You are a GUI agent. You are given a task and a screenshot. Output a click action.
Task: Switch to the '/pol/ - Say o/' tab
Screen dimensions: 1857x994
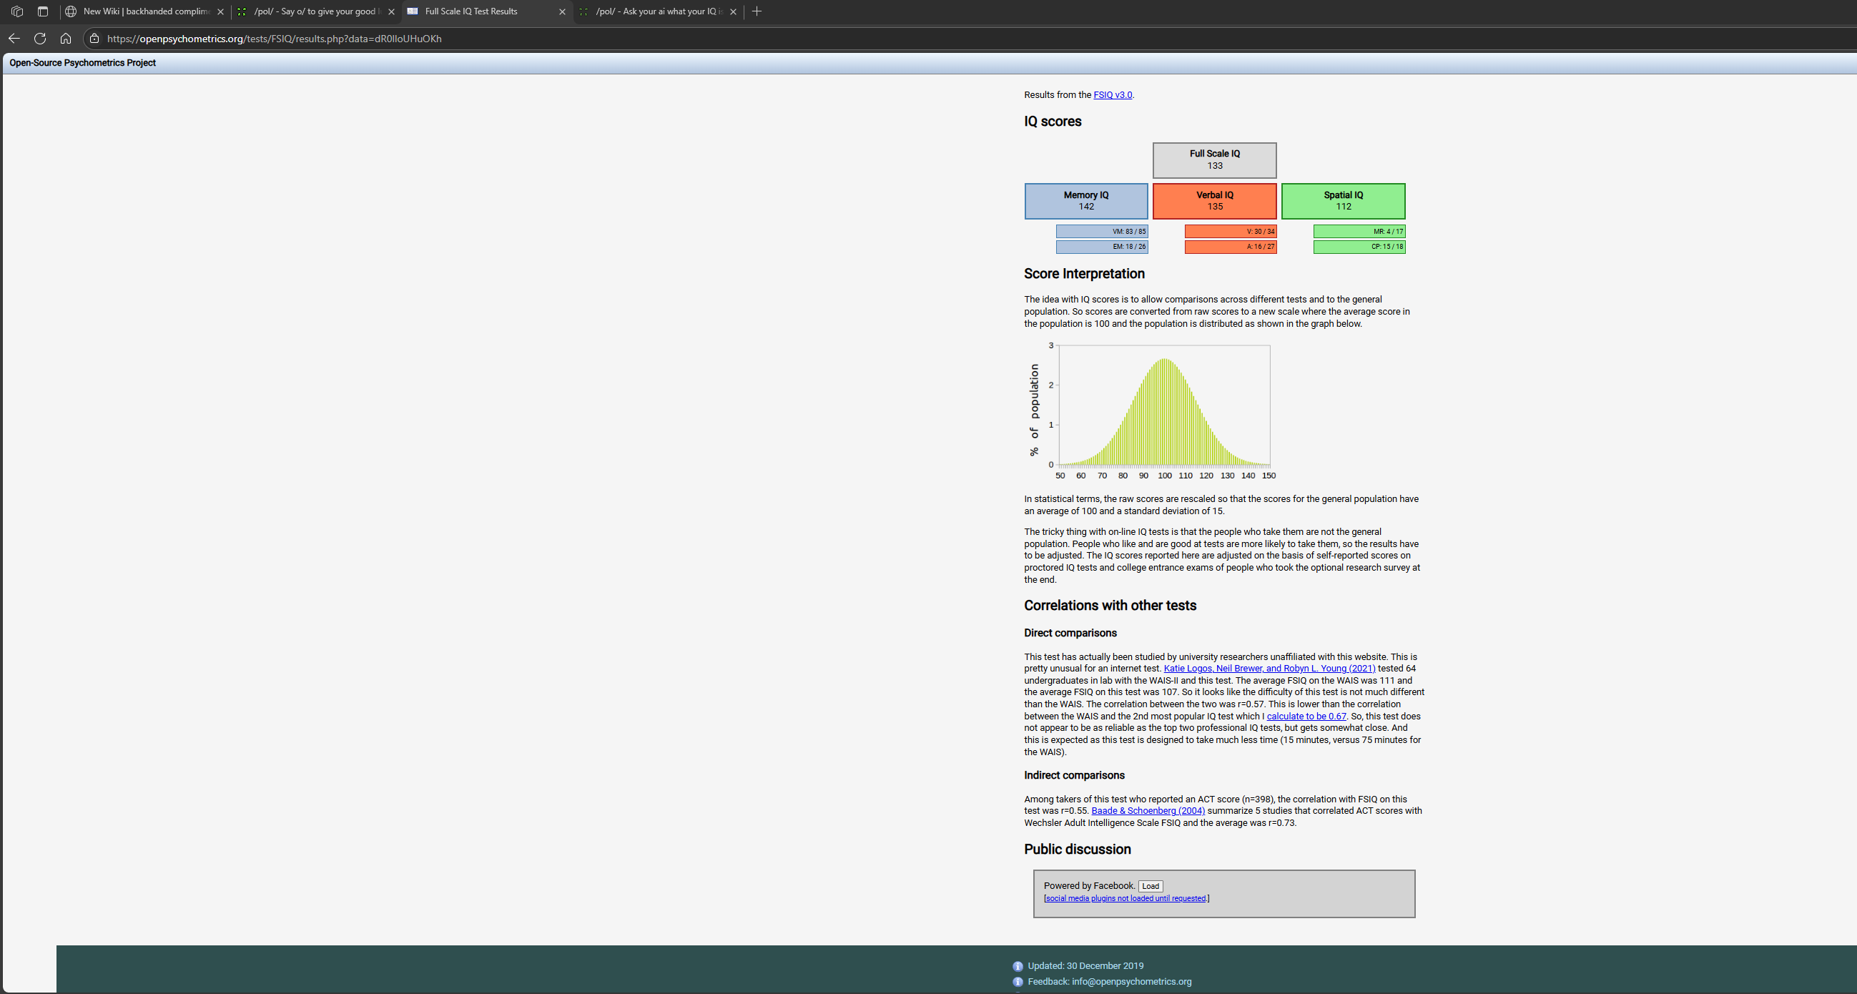click(316, 11)
